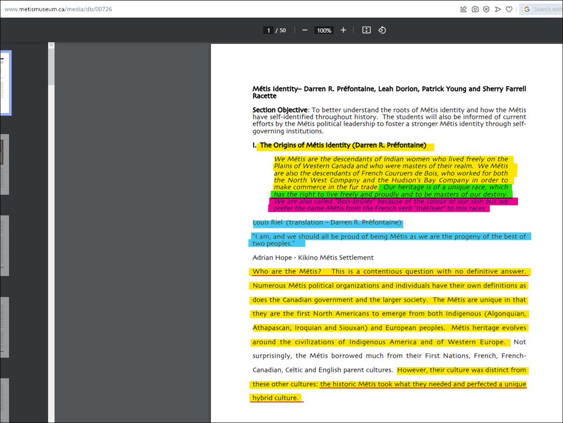Click the sentence starting "Who are the Métis?"
The height and width of the screenshot is (423, 563).
click(389, 271)
